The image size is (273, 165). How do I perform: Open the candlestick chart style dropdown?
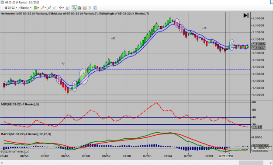pyautogui.click(x=36, y=8)
